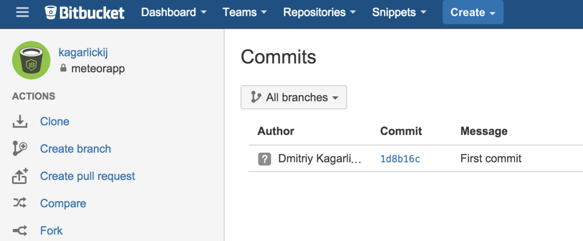Viewport: 583px width, 241px height.
Task: Click the Bitbucket logo
Action: [x=84, y=12]
